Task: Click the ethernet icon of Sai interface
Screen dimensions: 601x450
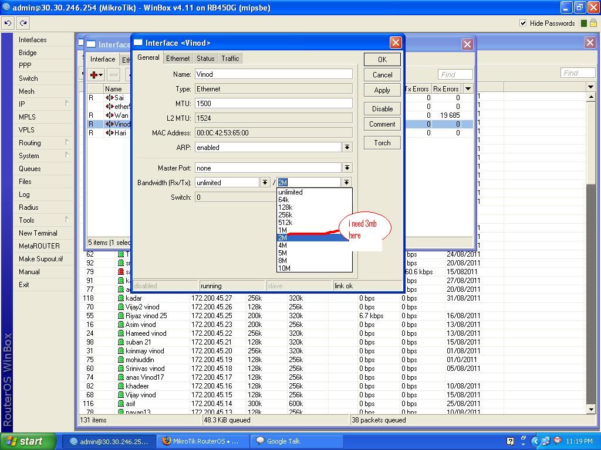Action: 110,98
